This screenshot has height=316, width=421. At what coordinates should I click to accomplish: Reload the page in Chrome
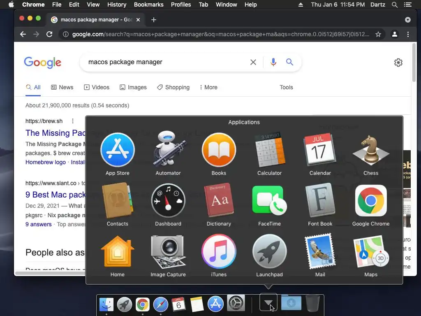coord(49,34)
